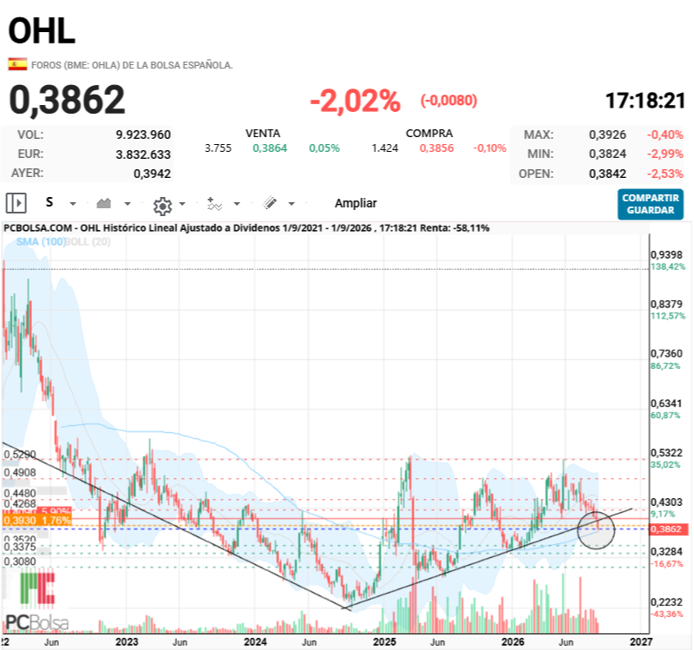This screenshot has height=650, width=694.
Task: Click the add indicators icon
Action: click(x=214, y=204)
